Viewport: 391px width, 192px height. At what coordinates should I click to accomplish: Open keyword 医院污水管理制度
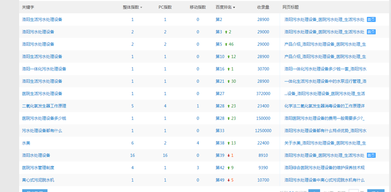(38, 168)
